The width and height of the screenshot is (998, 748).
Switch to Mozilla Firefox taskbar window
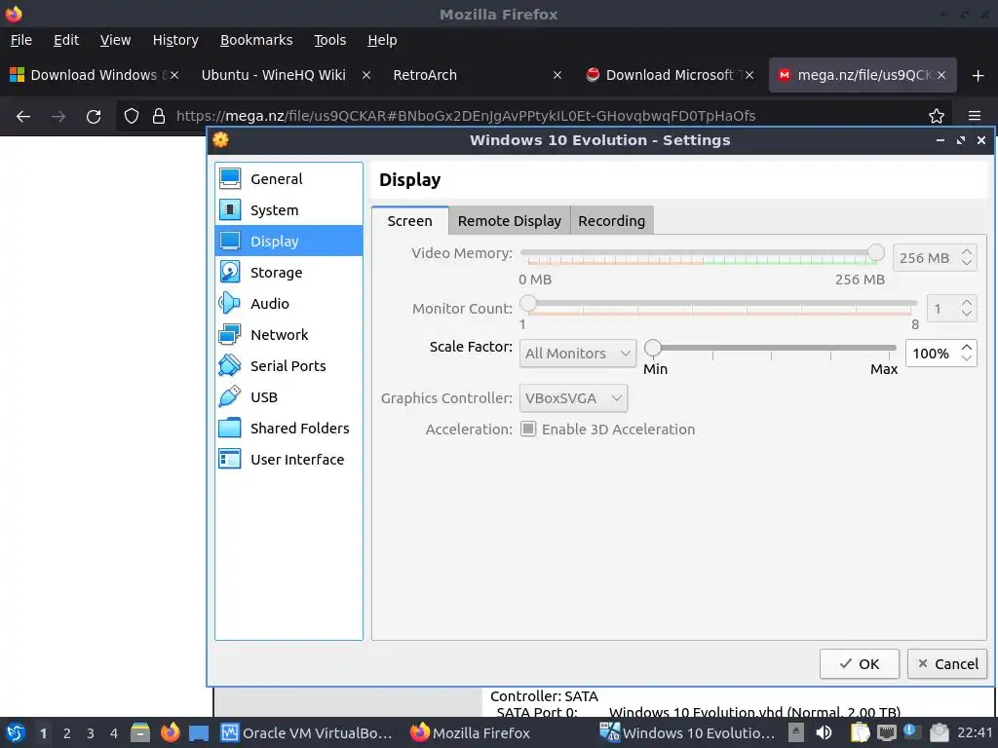tap(470, 732)
